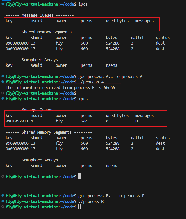Click the blue marker beside gcc process_B.c command
This screenshot has height=219, width=186.
[x=3, y=196]
